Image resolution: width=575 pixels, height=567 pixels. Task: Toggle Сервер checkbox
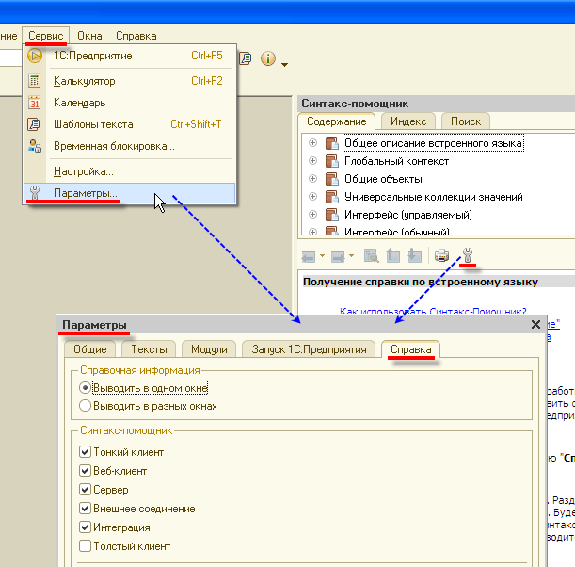point(85,490)
